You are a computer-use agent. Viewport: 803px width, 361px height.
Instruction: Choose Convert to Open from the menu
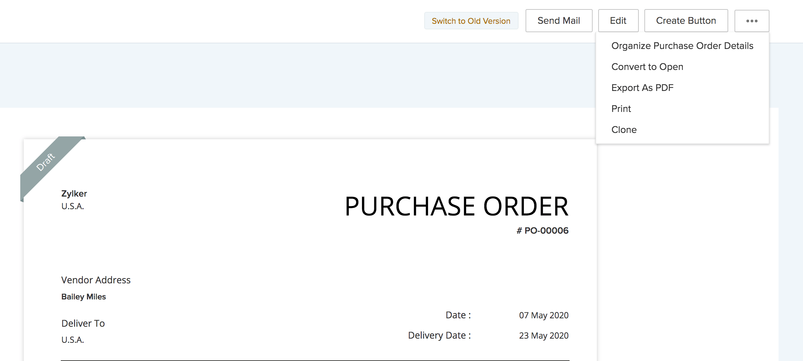tap(647, 66)
